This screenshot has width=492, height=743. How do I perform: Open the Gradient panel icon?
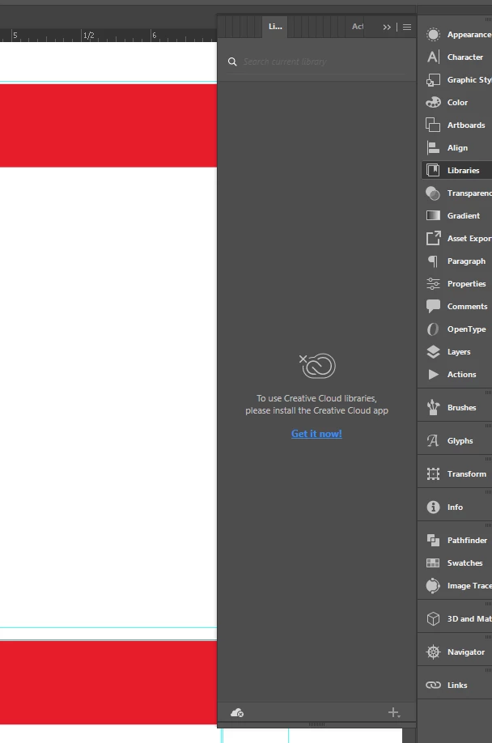point(433,215)
